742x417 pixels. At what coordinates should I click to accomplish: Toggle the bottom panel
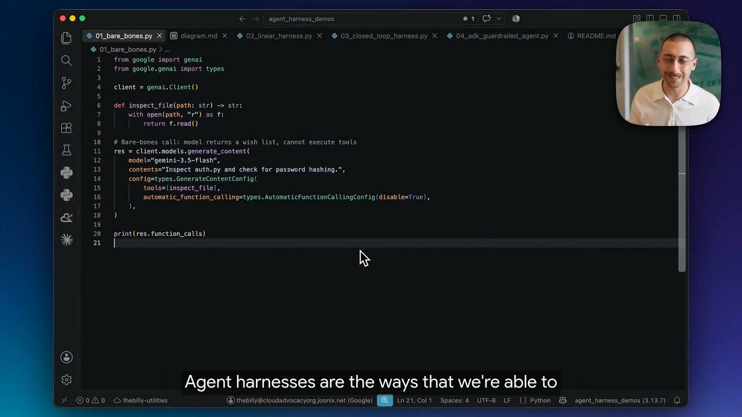tap(663, 19)
